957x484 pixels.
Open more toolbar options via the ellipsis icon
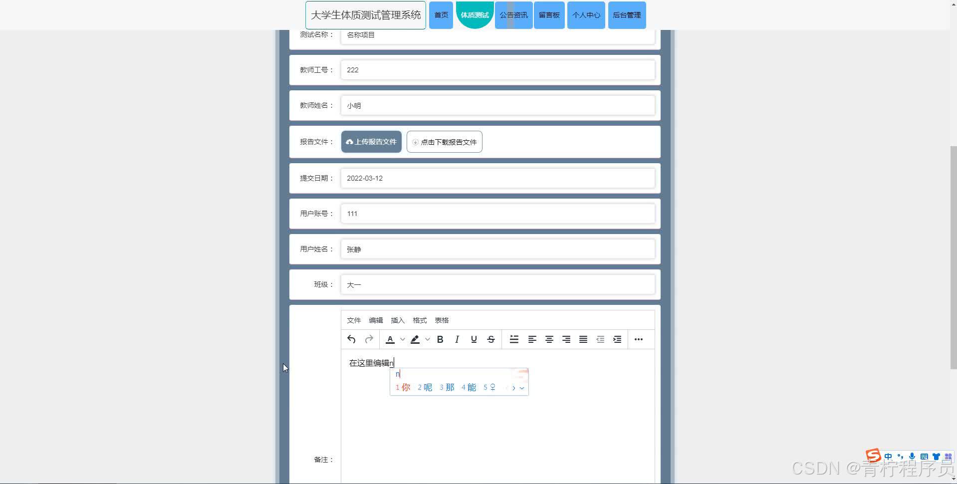pyautogui.click(x=639, y=339)
